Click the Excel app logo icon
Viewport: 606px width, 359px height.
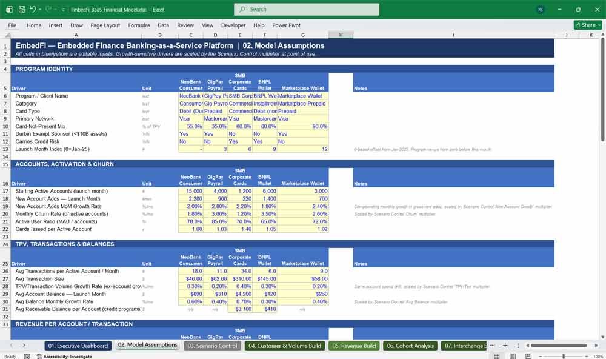coord(9,9)
